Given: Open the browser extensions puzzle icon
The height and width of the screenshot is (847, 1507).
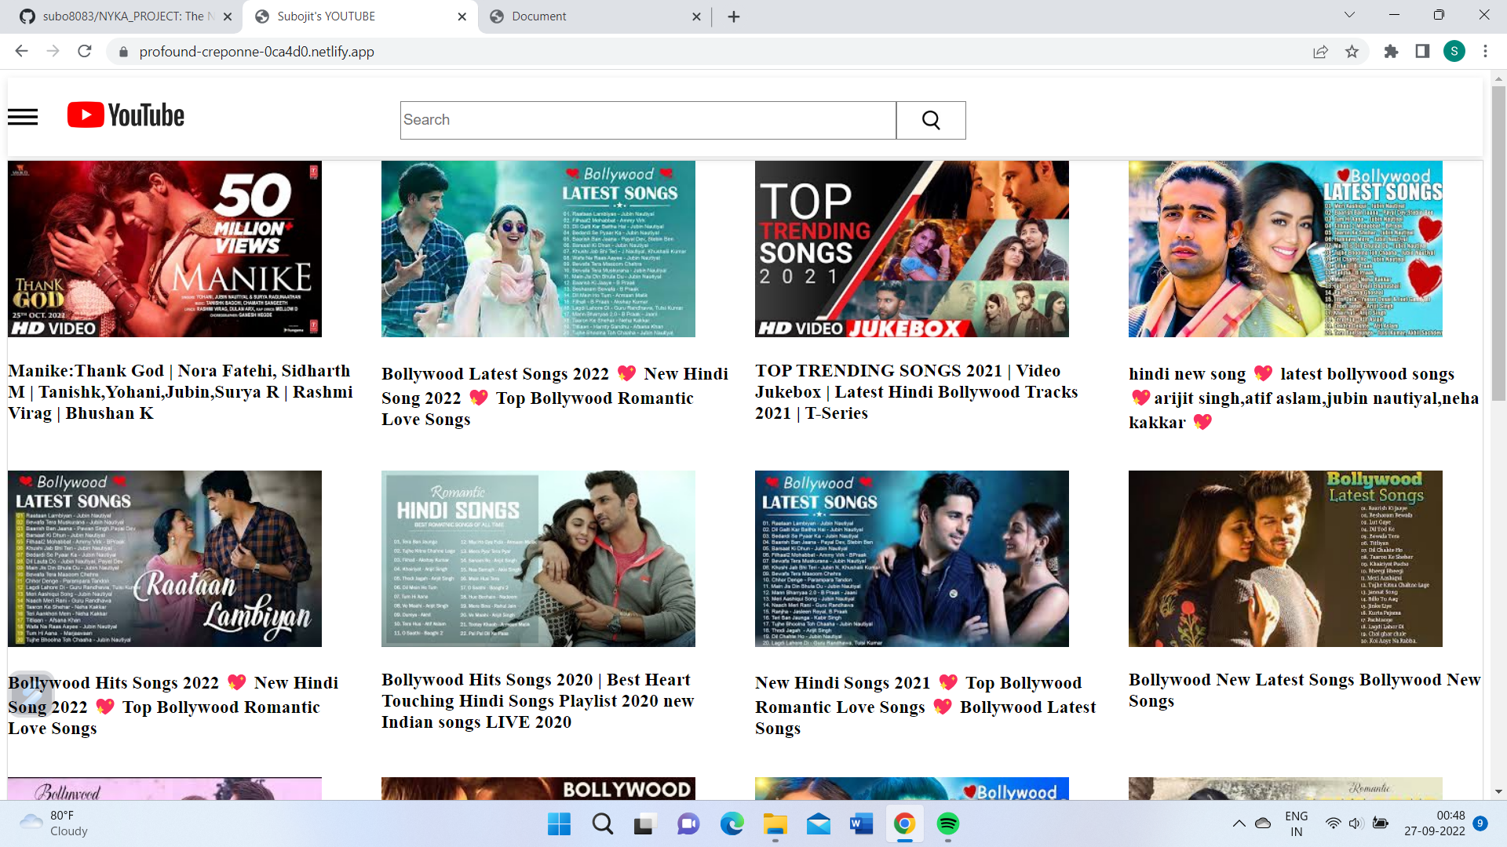Looking at the screenshot, I should [1391, 52].
